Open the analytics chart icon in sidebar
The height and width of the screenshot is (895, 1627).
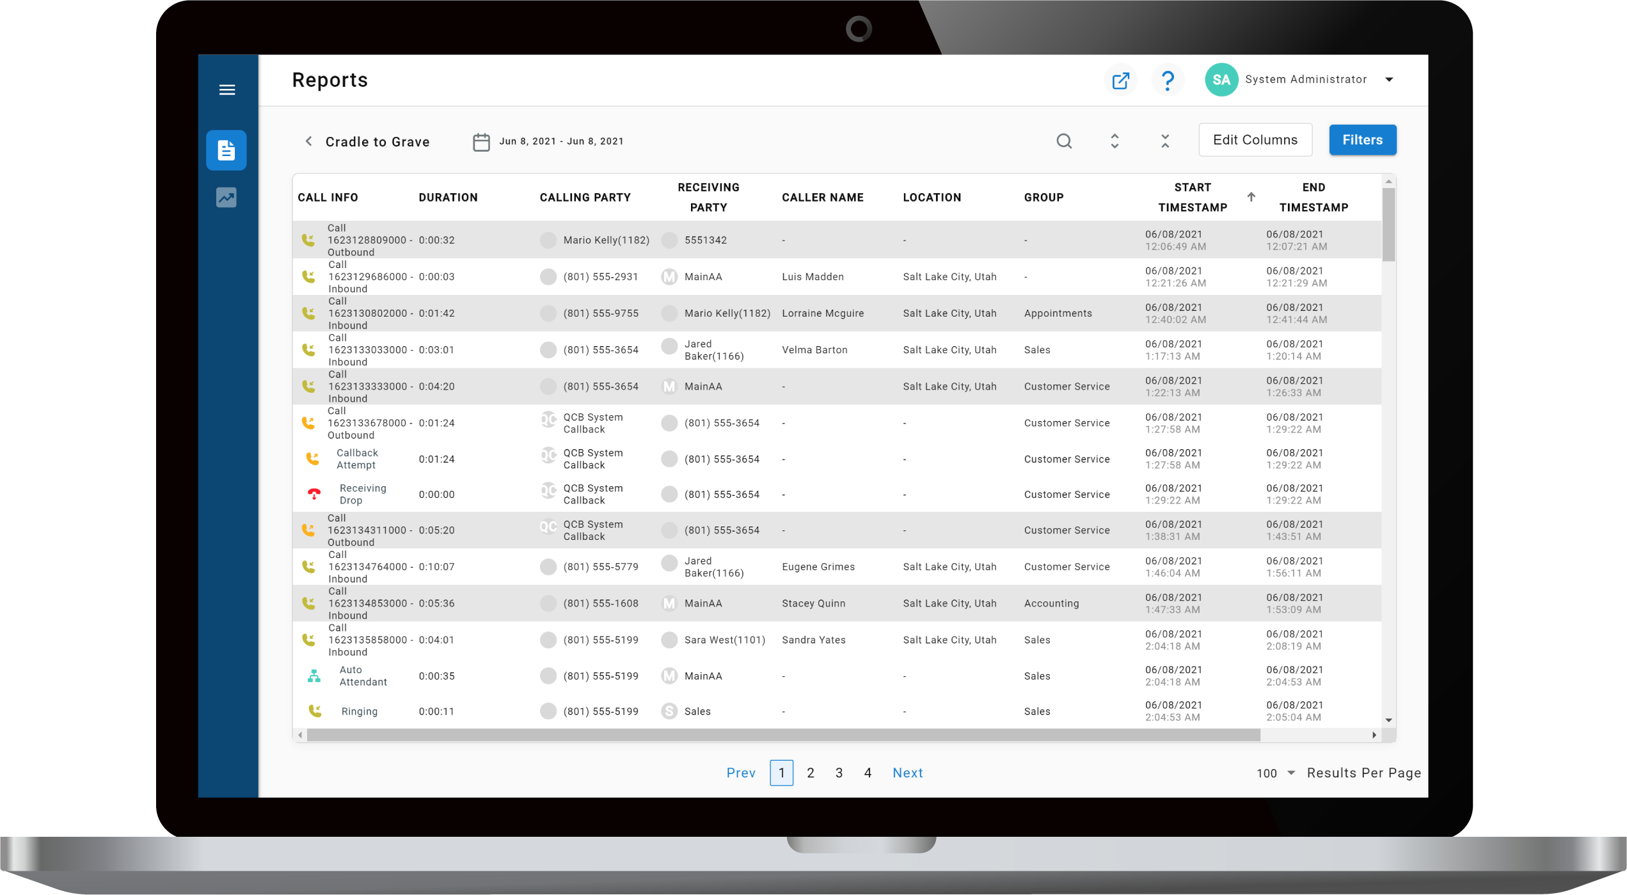click(x=227, y=198)
